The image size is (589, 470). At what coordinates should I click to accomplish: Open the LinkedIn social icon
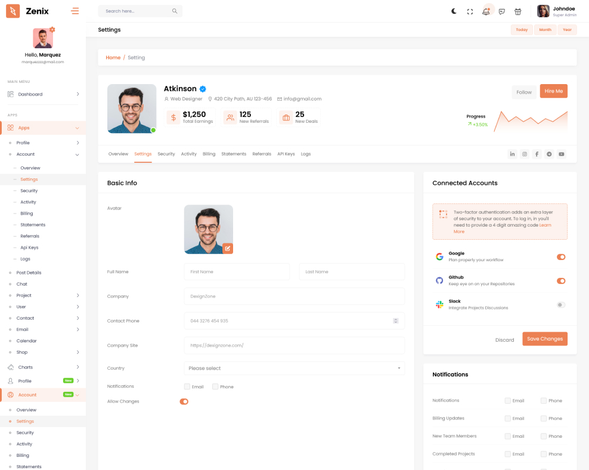click(x=512, y=154)
